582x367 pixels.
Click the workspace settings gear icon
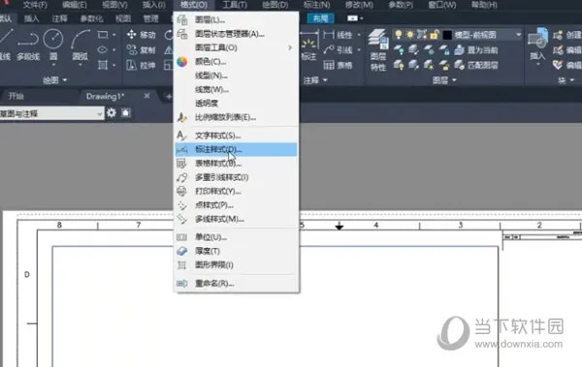pos(112,112)
